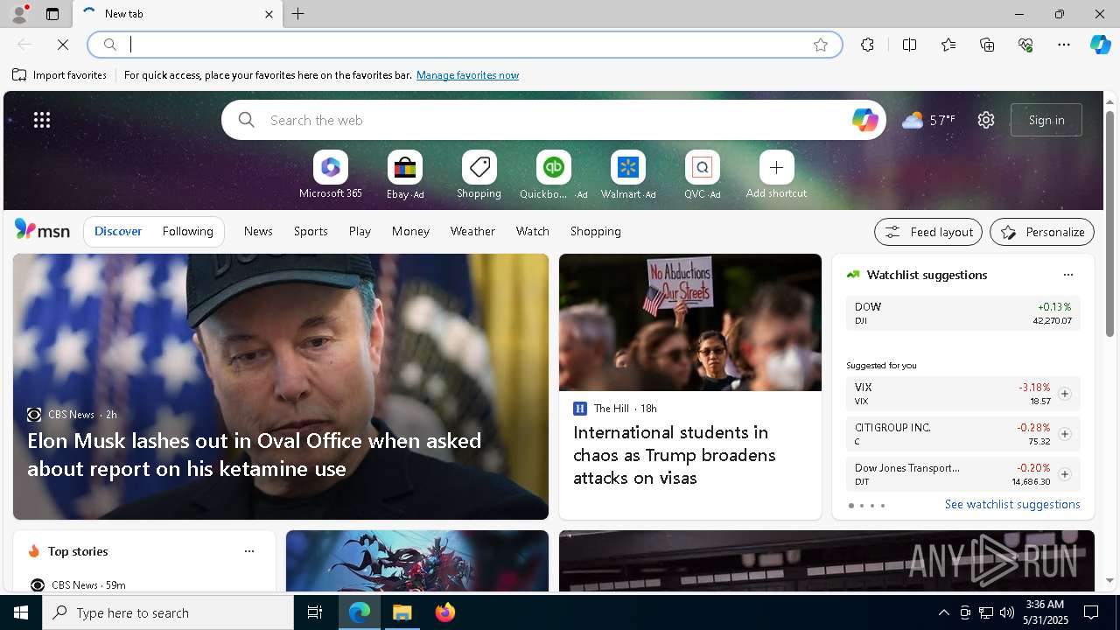Switch to the Following tab
The width and height of the screenshot is (1120, 630).
point(187,231)
